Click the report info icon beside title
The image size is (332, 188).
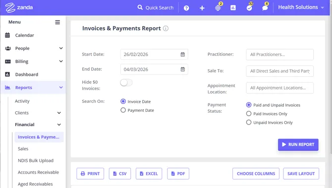pos(166,28)
